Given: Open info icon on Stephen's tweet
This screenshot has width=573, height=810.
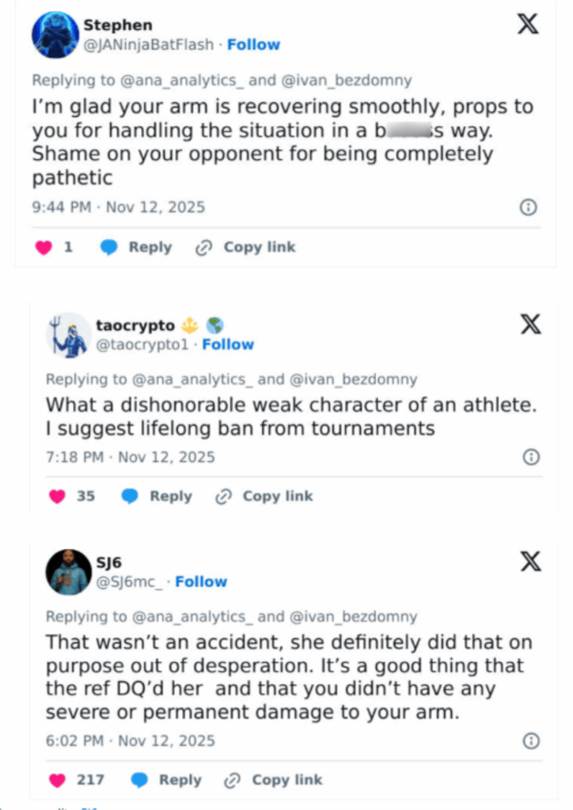Looking at the screenshot, I should point(528,207).
